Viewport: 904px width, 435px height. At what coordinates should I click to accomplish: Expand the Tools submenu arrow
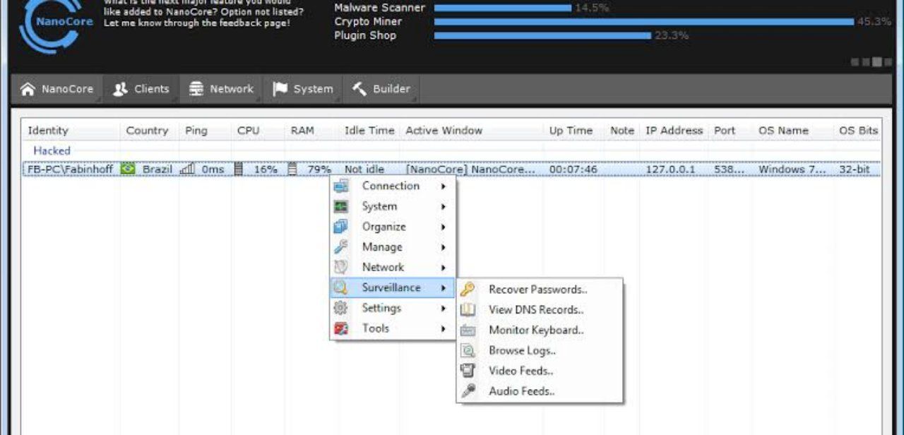click(x=444, y=329)
